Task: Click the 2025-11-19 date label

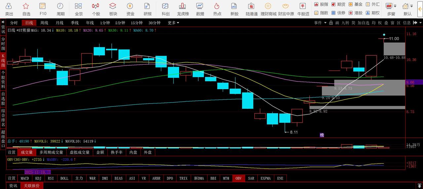Action: [x=38, y=172]
